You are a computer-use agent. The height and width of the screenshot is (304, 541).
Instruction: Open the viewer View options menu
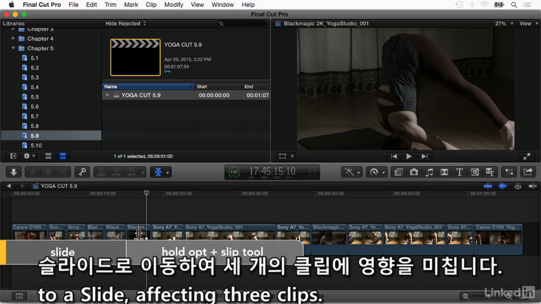pyautogui.click(x=528, y=24)
